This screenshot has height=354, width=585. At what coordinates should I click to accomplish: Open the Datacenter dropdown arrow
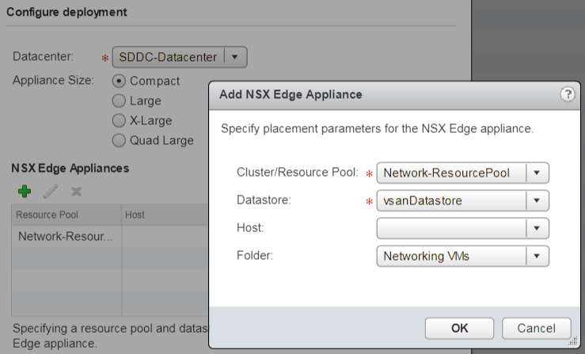coord(237,57)
